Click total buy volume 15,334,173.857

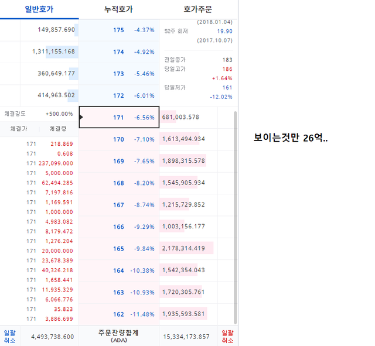[x=186, y=337]
